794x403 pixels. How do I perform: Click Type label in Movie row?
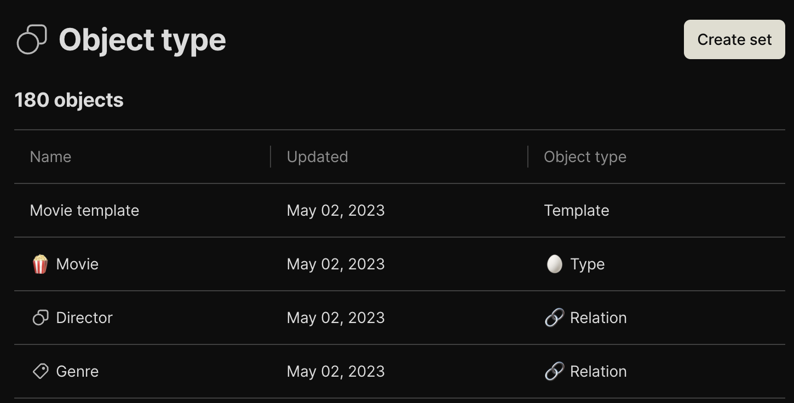588,264
